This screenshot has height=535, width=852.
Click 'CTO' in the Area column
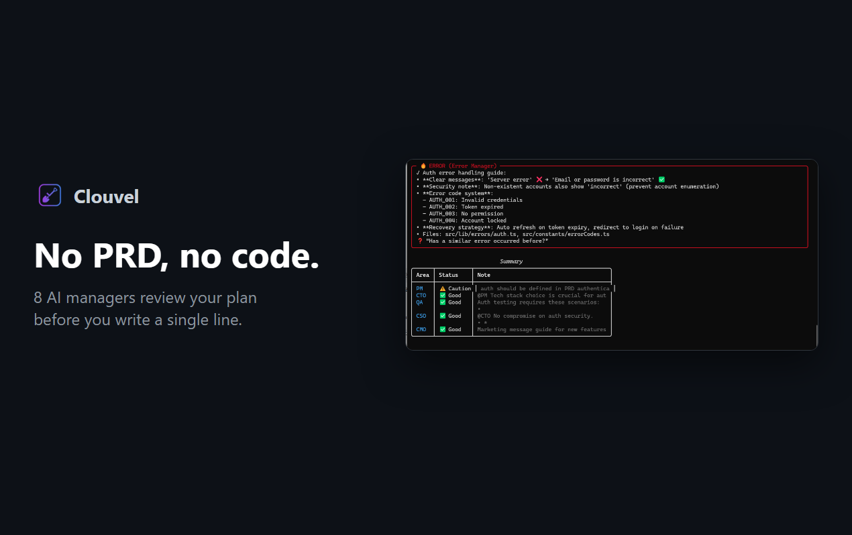(421, 296)
